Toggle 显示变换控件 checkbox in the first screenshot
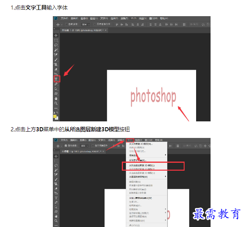 point(95,24)
